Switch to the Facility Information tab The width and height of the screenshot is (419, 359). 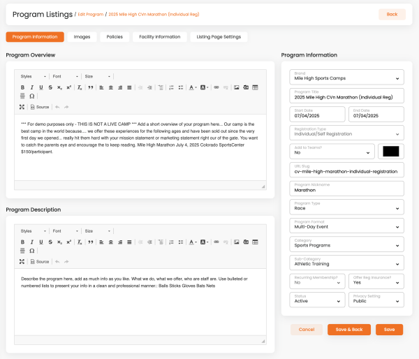pyautogui.click(x=160, y=37)
